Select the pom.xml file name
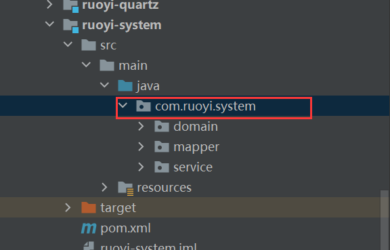Image resolution: width=390 pixels, height=250 pixels. point(126,228)
